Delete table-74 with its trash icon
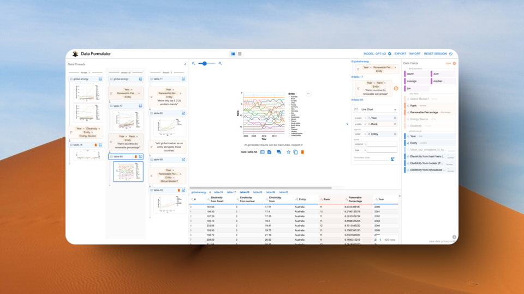Viewport: 524px width, 294px height. tap(96, 145)
